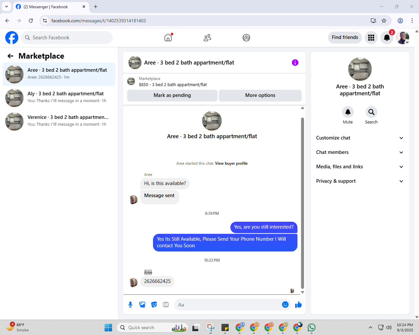
Task: Open View buyer profile link
Action: pos(231,163)
